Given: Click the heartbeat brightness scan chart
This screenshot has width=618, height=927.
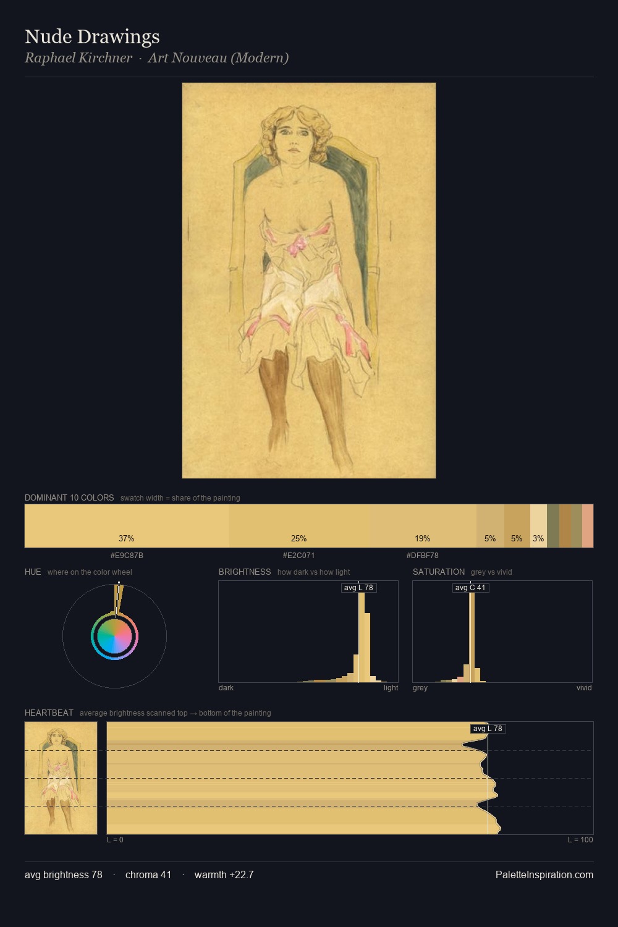Looking at the screenshot, I should coord(350,778).
